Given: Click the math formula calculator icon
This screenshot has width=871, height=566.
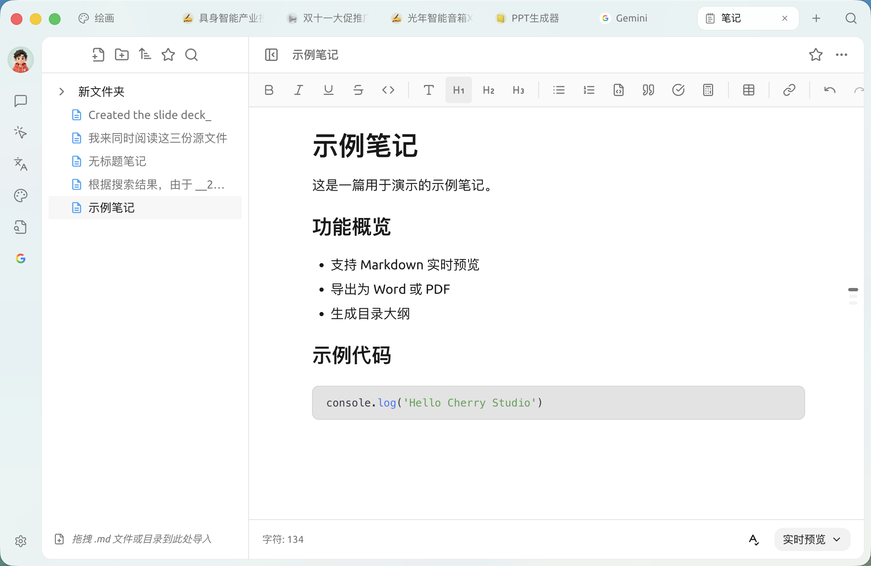Looking at the screenshot, I should pyautogui.click(x=708, y=90).
